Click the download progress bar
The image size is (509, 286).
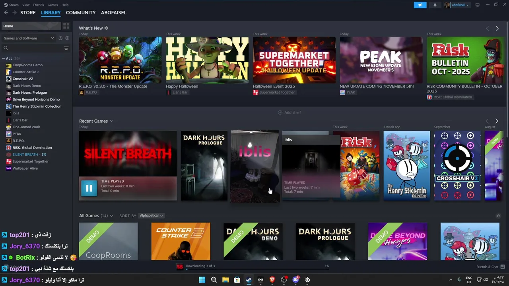[x=257, y=269]
